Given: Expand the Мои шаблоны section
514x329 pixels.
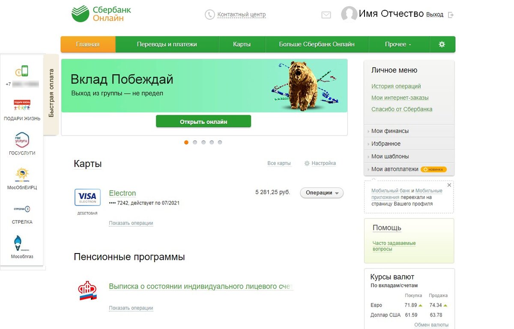Looking at the screenshot, I should point(409,156).
